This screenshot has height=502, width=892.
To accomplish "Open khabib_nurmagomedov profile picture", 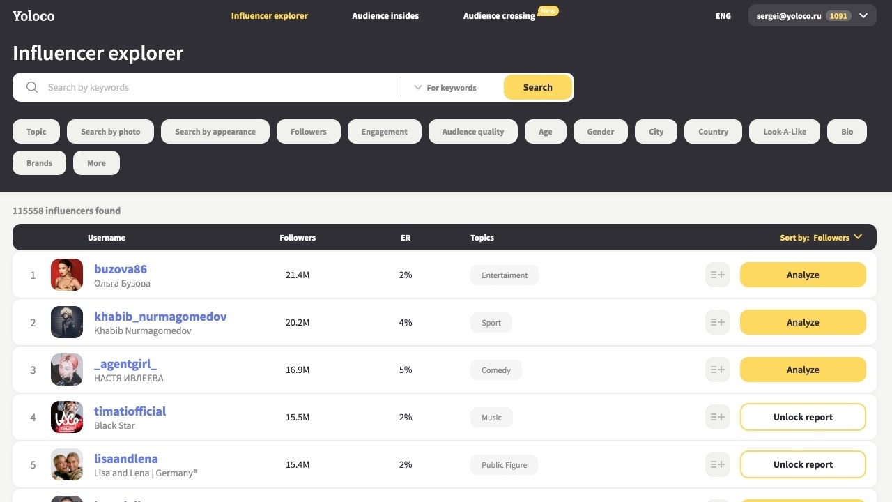I will (67, 322).
